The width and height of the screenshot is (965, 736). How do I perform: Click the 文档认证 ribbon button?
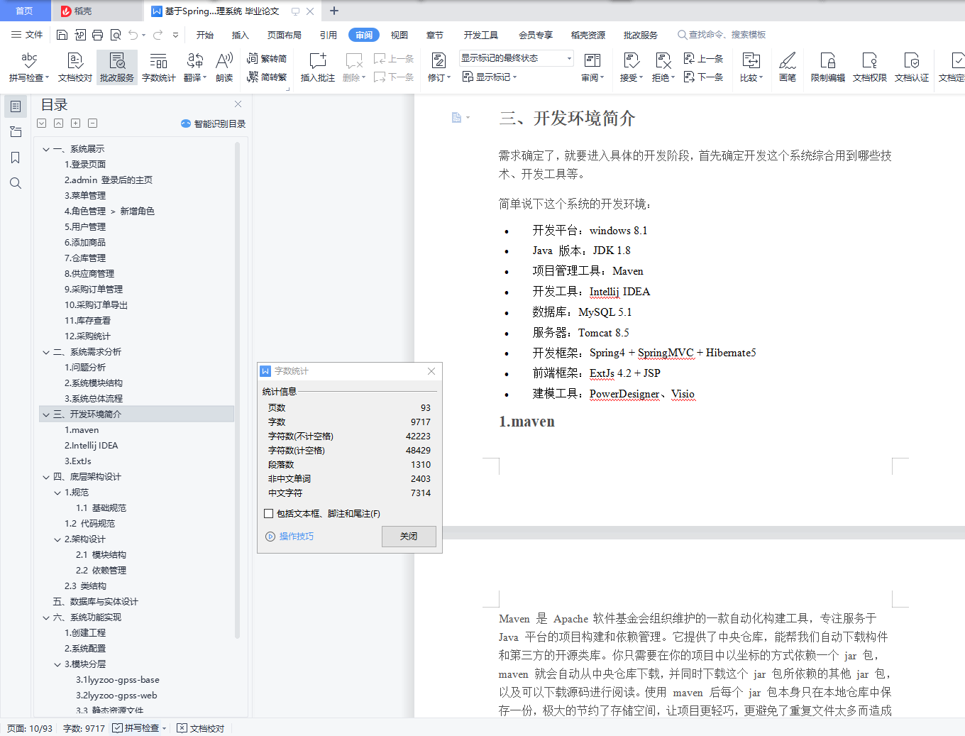(x=912, y=67)
